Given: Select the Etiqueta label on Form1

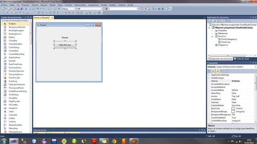Looking at the screenshot, I should 65,38.
